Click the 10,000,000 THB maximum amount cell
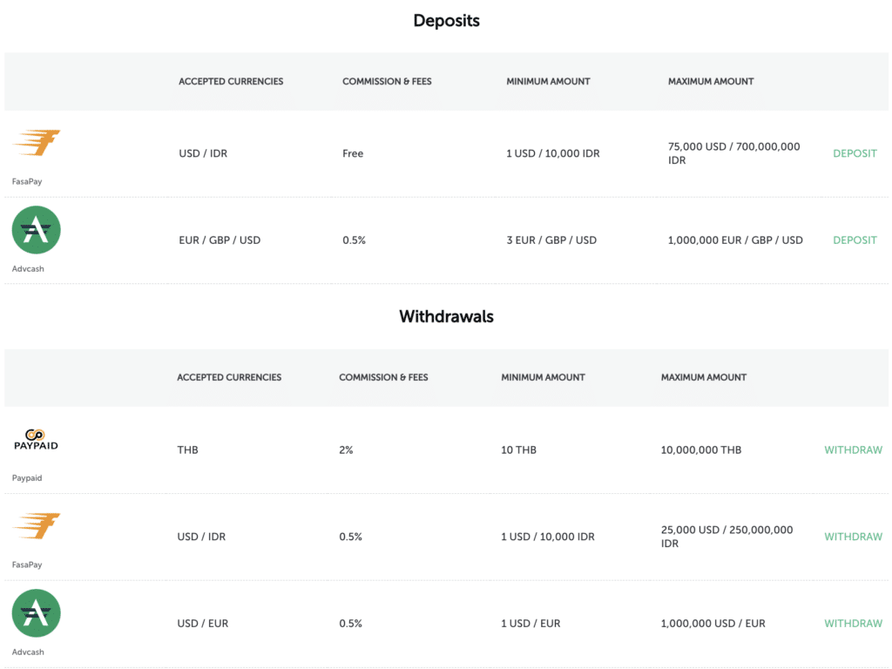 pyautogui.click(x=701, y=450)
